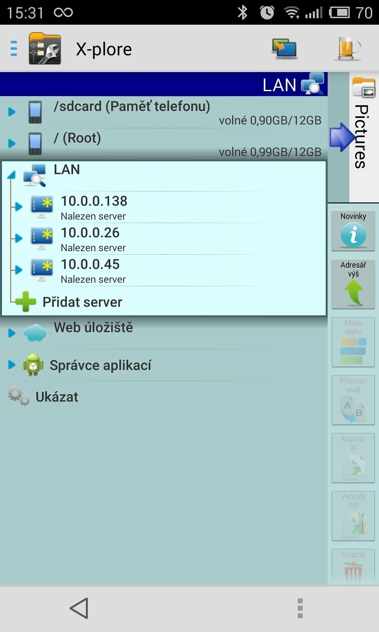Screen dimensions: 379x632
Task: Open the three-bar side menu icon
Action: pos(14,48)
